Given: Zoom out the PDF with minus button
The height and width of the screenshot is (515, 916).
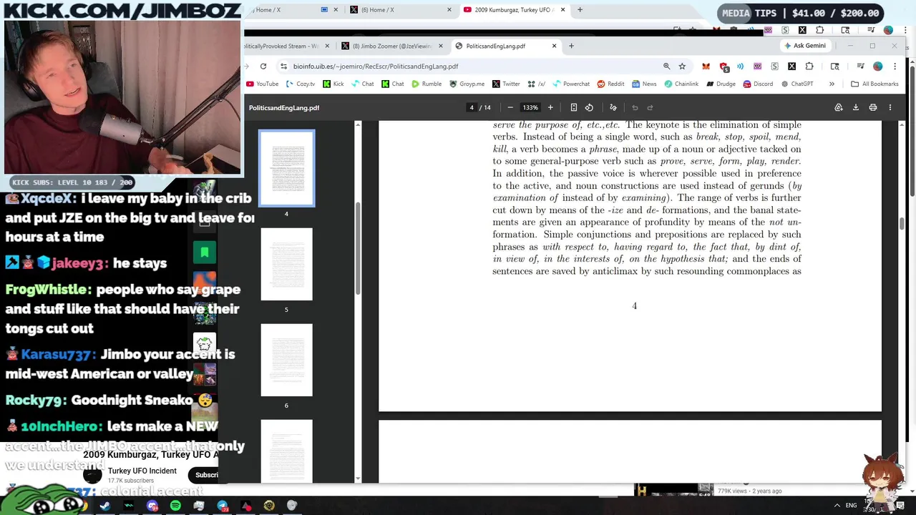Looking at the screenshot, I should [x=510, y=108].
